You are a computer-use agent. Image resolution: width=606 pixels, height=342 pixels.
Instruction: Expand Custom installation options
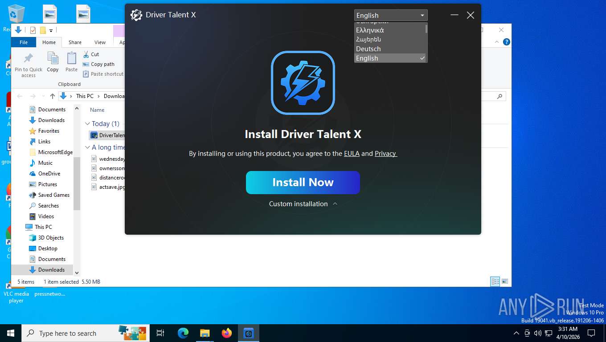[303, 204]
